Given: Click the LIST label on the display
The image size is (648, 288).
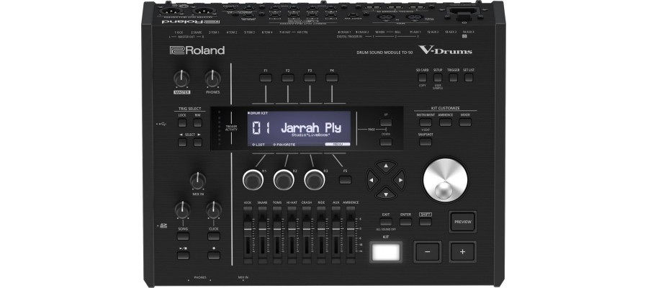Looking at the screenshot, I should pyautogui.click(x=258, y=144).
